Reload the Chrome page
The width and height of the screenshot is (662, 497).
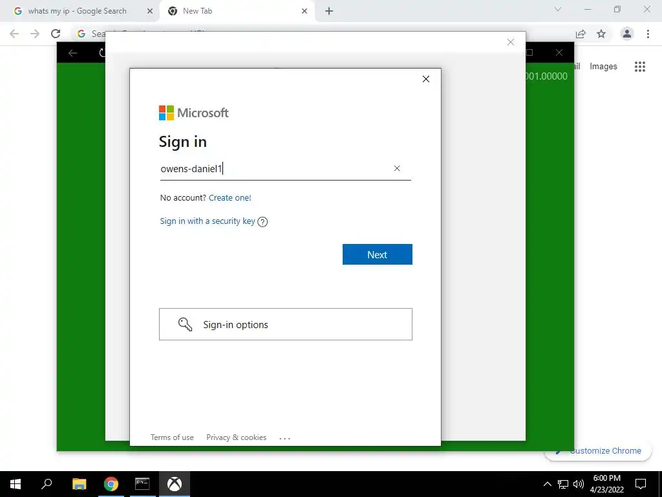[56, 34]
